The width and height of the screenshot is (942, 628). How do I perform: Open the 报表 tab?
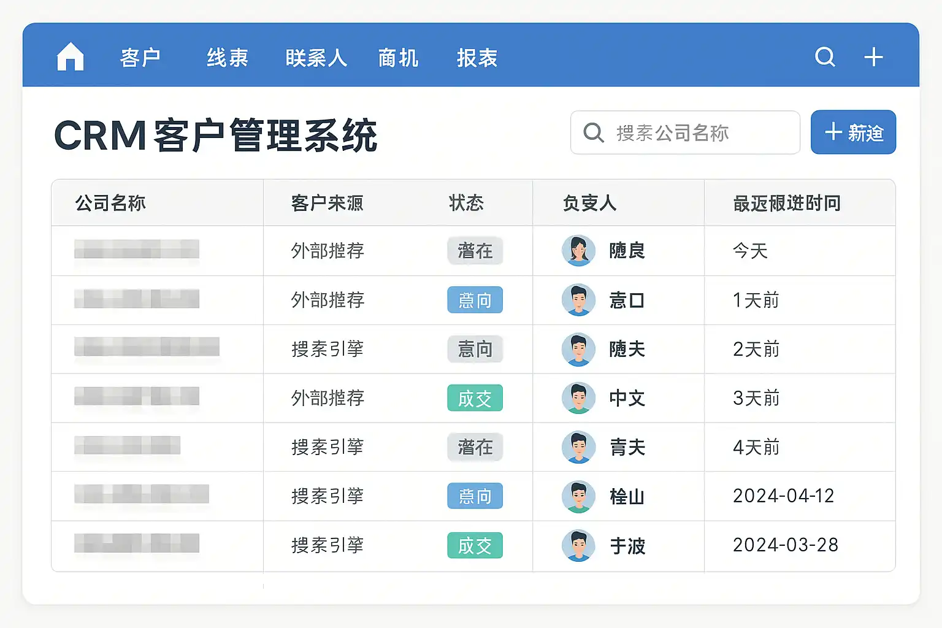point(477,58)
